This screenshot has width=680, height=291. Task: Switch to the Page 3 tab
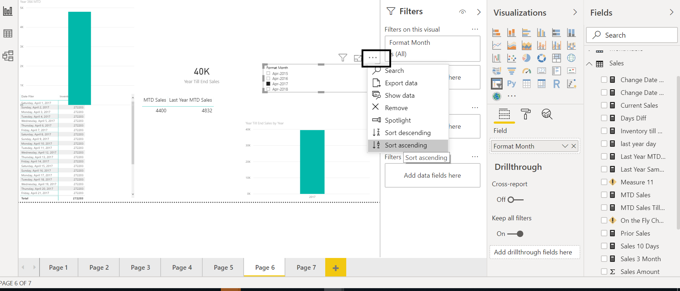140,268
